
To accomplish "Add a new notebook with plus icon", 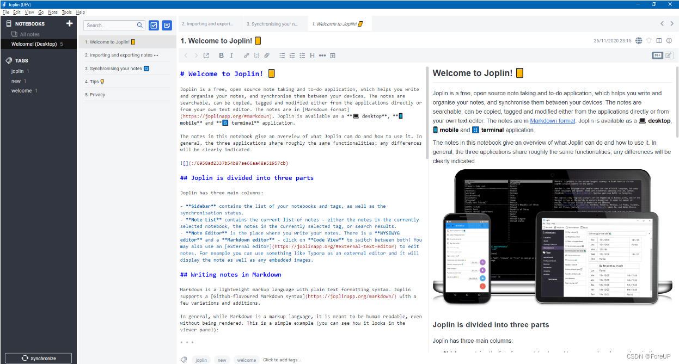I will [x=69, y=23].
